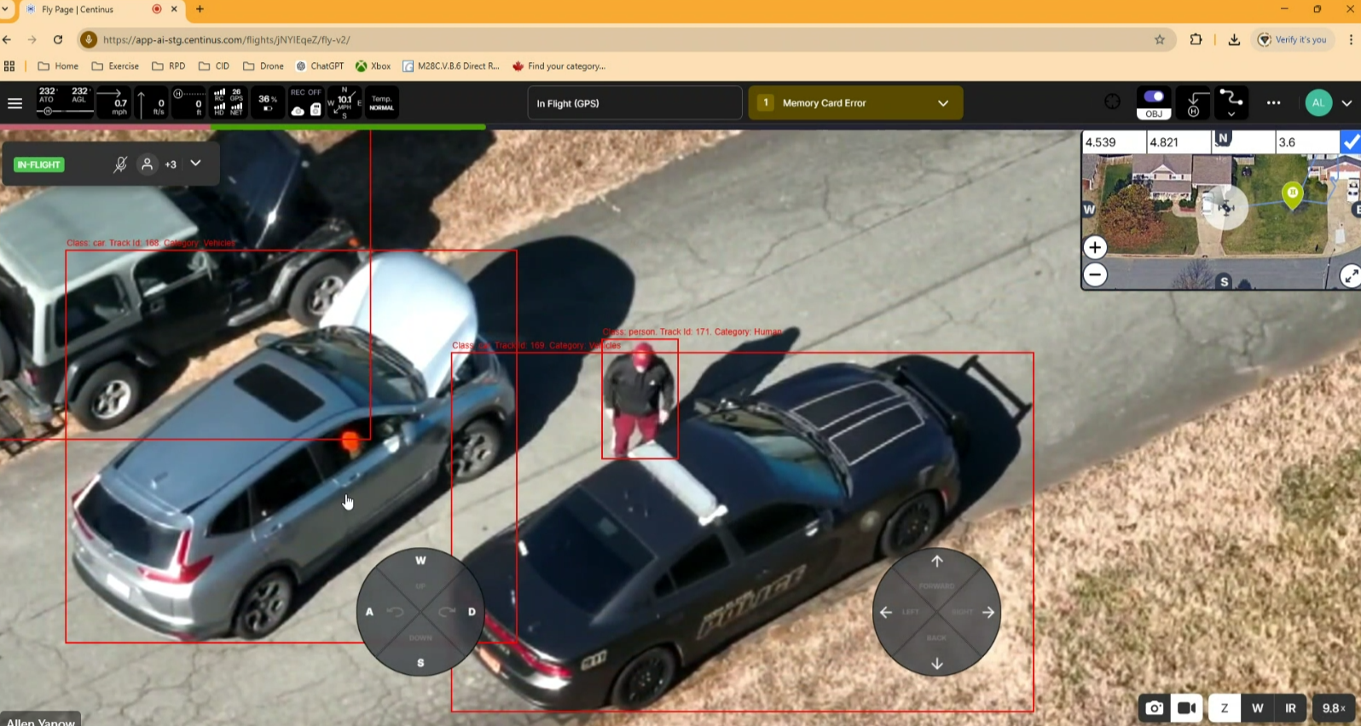Open the hamburger menu in the flight toolbar
This screenshot has width=1361, height=726.
pos(14,103)
